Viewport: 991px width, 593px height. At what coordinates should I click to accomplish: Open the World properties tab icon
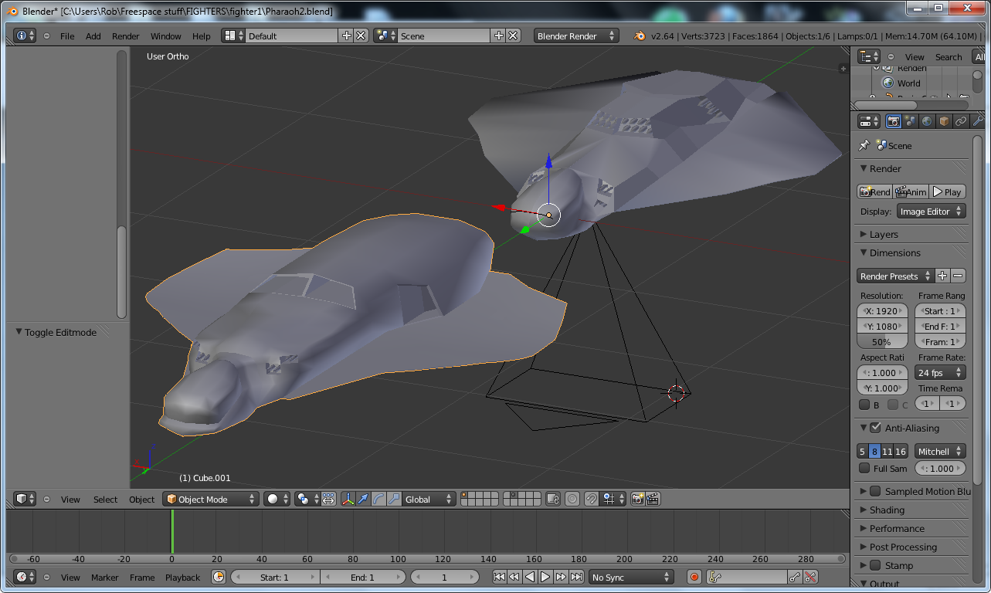(927, 121)
